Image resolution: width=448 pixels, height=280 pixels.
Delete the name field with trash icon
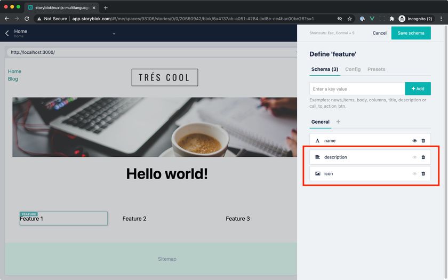coord(423,141)
